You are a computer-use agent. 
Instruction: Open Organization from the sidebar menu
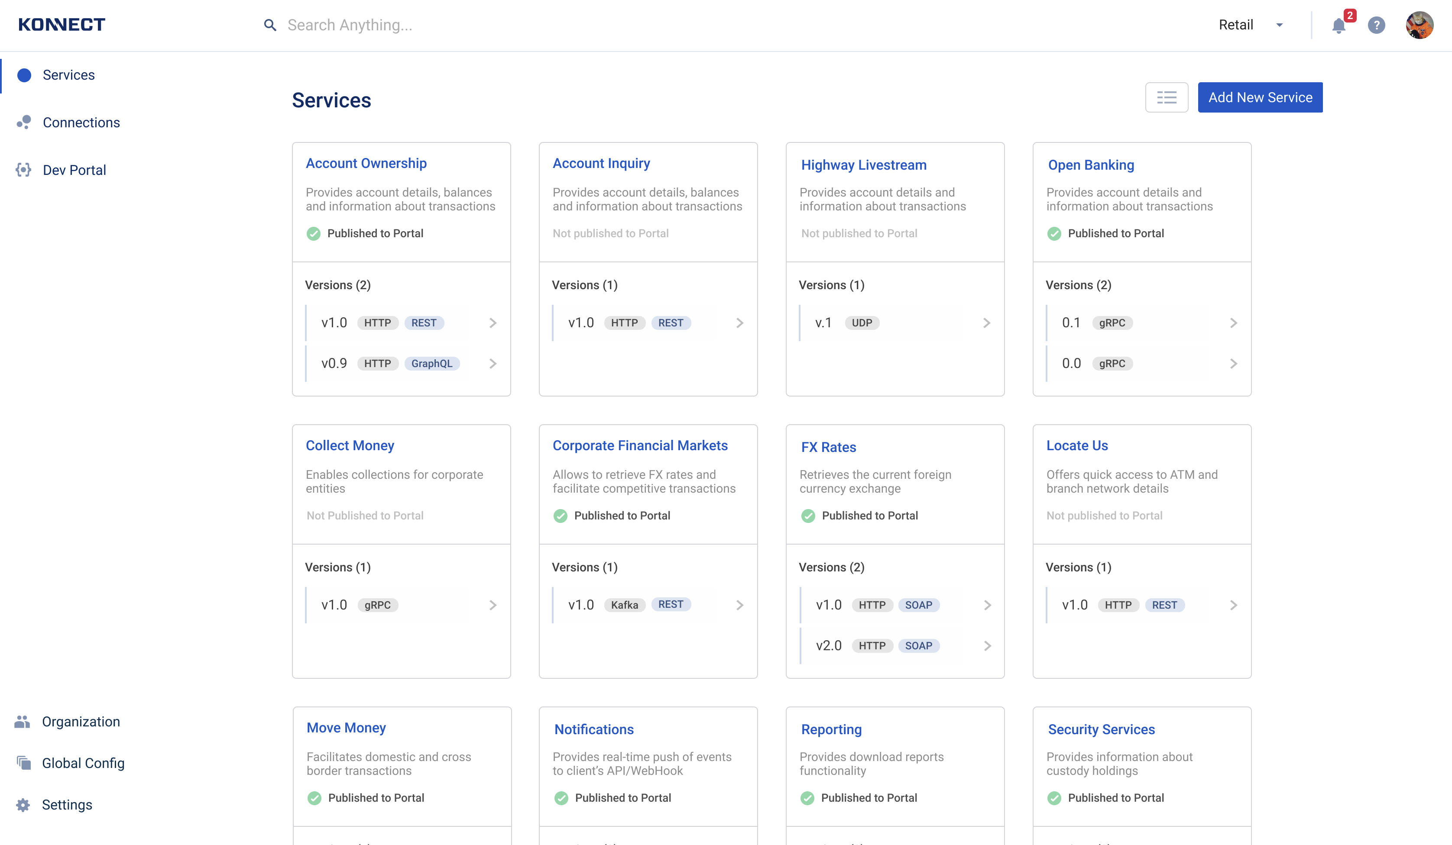coord(81,722)
